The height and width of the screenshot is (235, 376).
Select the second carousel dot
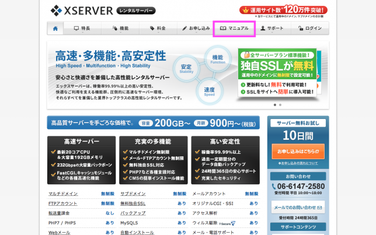(x=280, y=105)
